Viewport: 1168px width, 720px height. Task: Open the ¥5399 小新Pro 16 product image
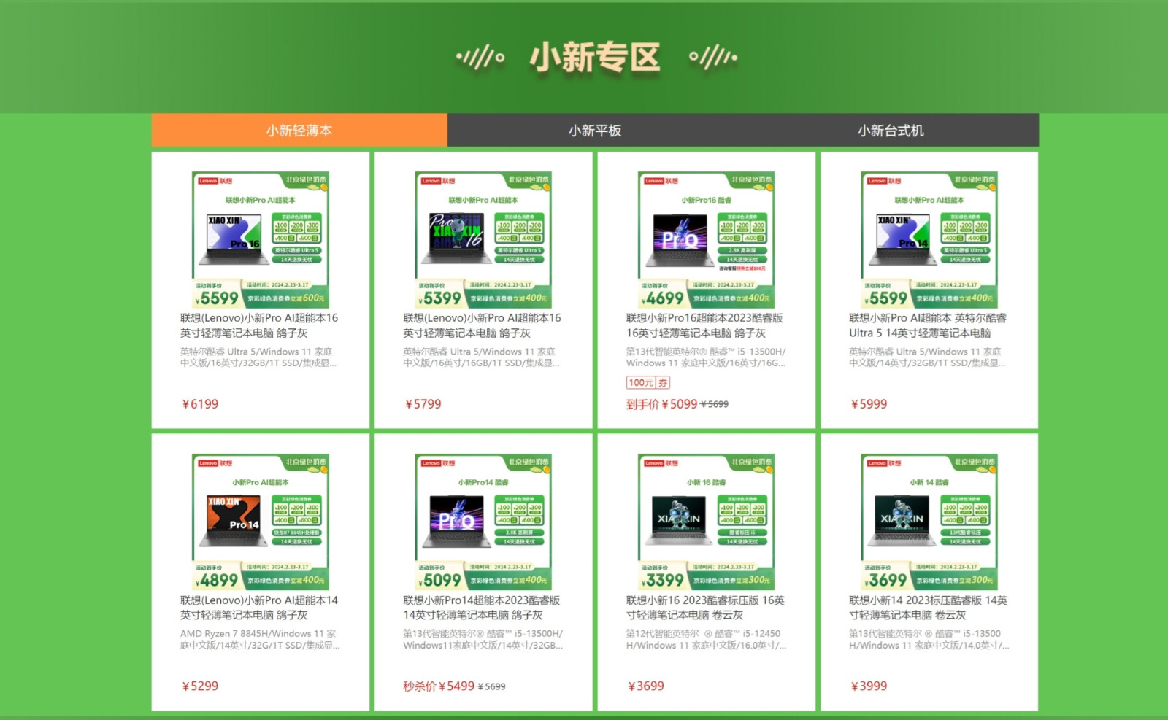coord(483,240)
